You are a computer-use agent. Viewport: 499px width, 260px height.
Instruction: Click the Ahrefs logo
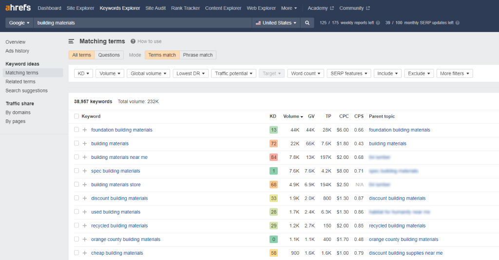pos(18,8)
